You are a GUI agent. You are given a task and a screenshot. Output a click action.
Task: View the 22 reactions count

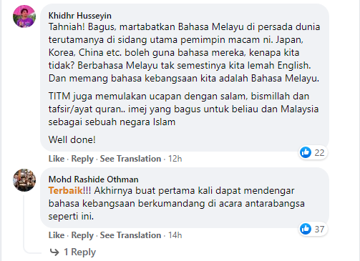319,152
